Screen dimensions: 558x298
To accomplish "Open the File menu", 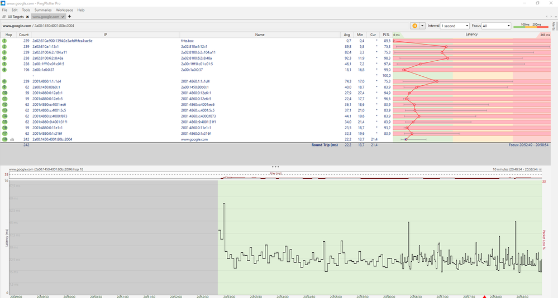I will (x=4, y=10).
